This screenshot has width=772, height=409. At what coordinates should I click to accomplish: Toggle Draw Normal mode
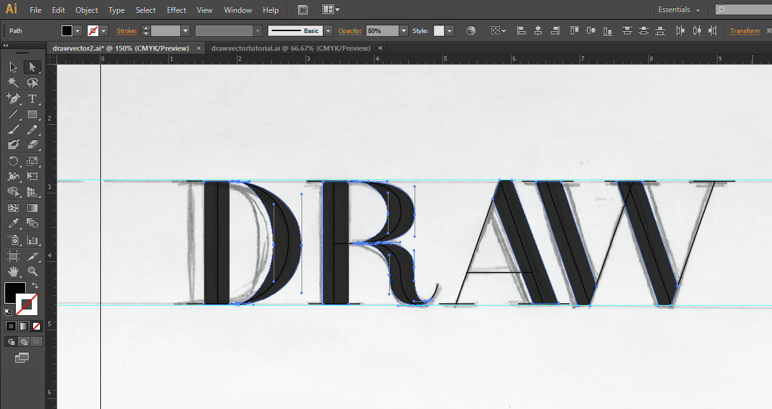(x=11, y=342)
